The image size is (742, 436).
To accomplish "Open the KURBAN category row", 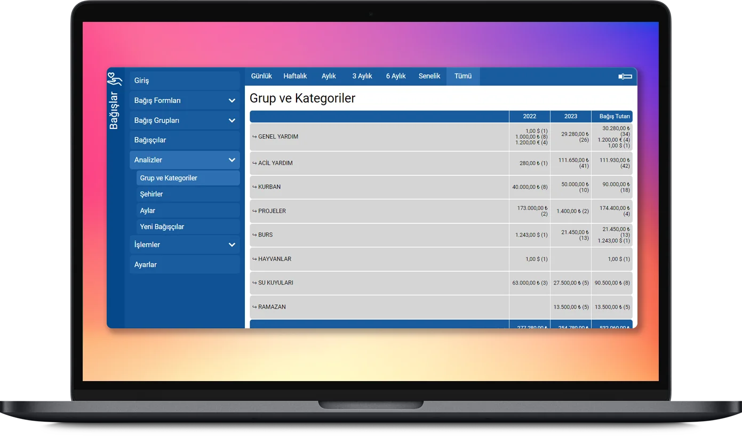I will click(x=269, y=187).
